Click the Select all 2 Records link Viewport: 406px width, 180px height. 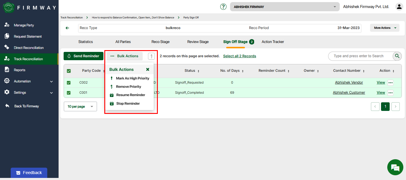239,56
